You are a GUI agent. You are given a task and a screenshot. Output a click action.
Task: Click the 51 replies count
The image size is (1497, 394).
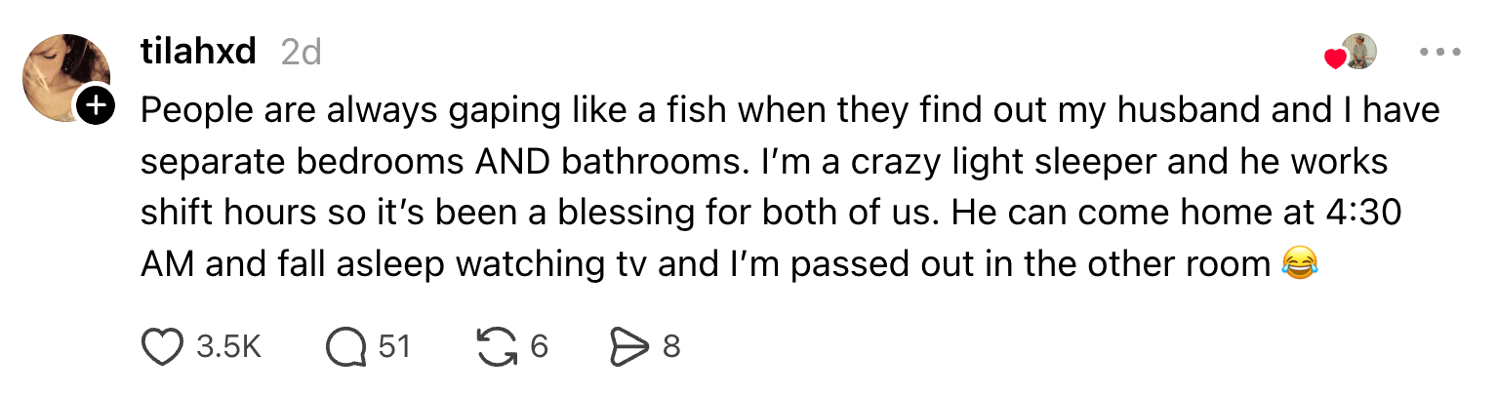[393, 346]
